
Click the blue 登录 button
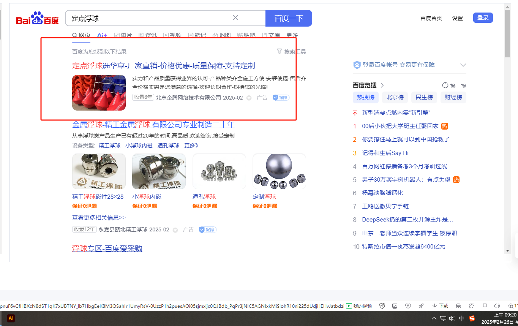pyautogui.click(x=483, y=17)
